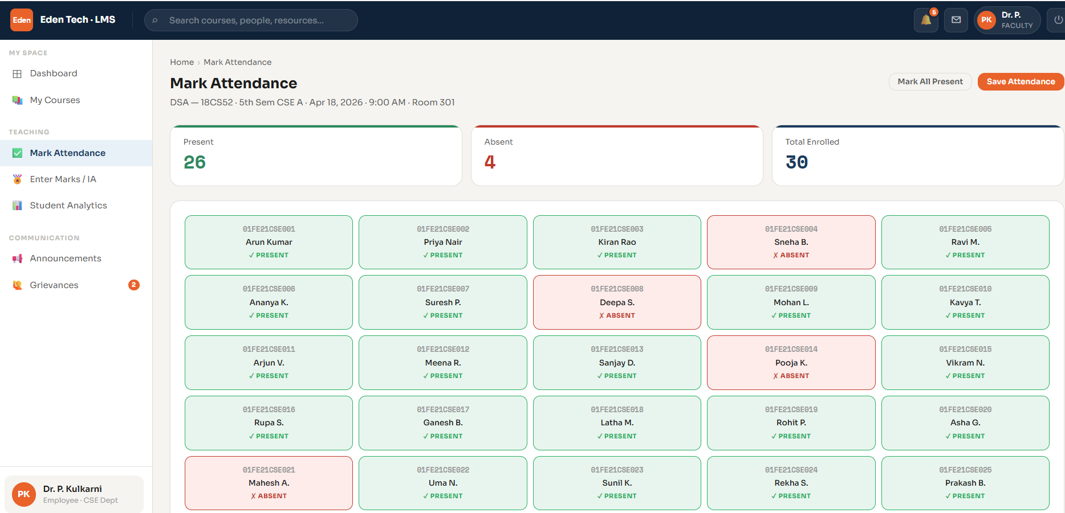Screen dimensions: 1065x513
Task: Open Enter Marks / IA
Action: [x=76, y=179]
